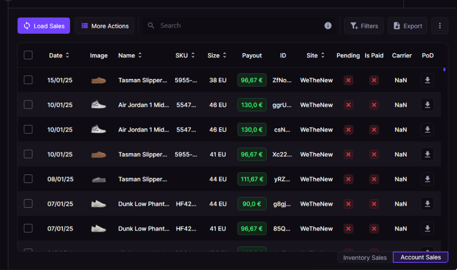Check the 08/01/25 Tasman Slipper row

(28, 179)
